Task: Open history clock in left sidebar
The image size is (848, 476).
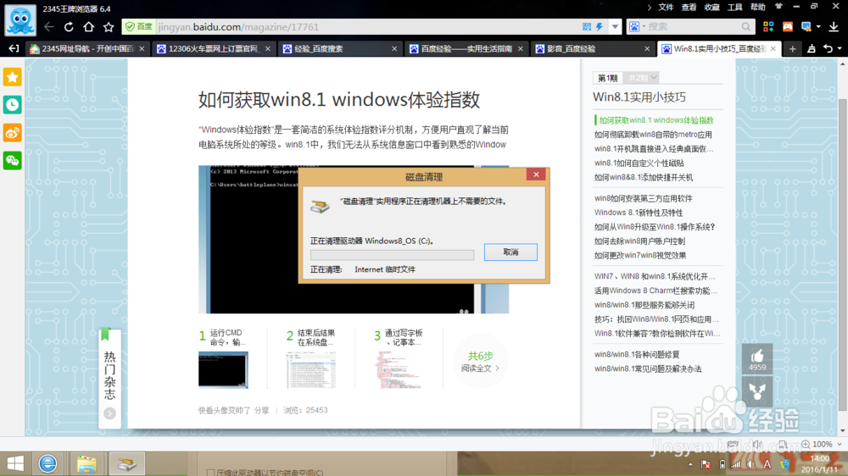Action: point(13,105)
